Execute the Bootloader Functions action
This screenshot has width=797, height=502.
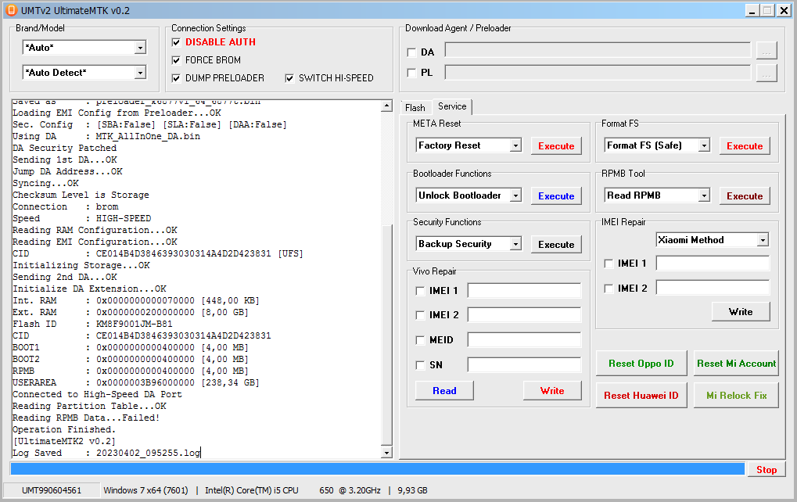(x=556, y=196)
